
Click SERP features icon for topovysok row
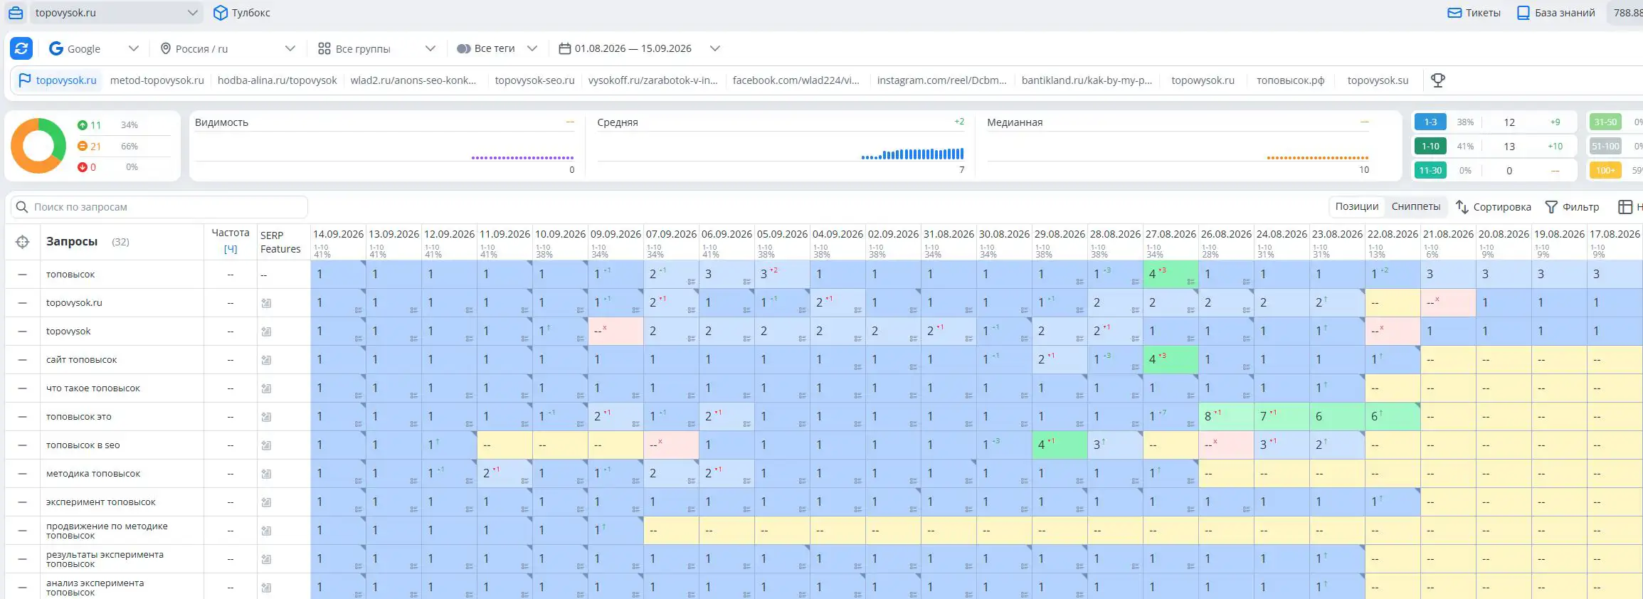pyautogui.click(x=266, y=332)
